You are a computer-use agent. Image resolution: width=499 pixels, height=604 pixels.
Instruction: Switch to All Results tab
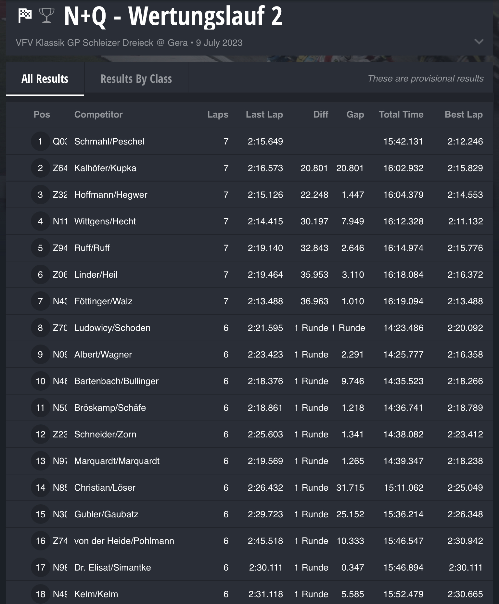45,79
